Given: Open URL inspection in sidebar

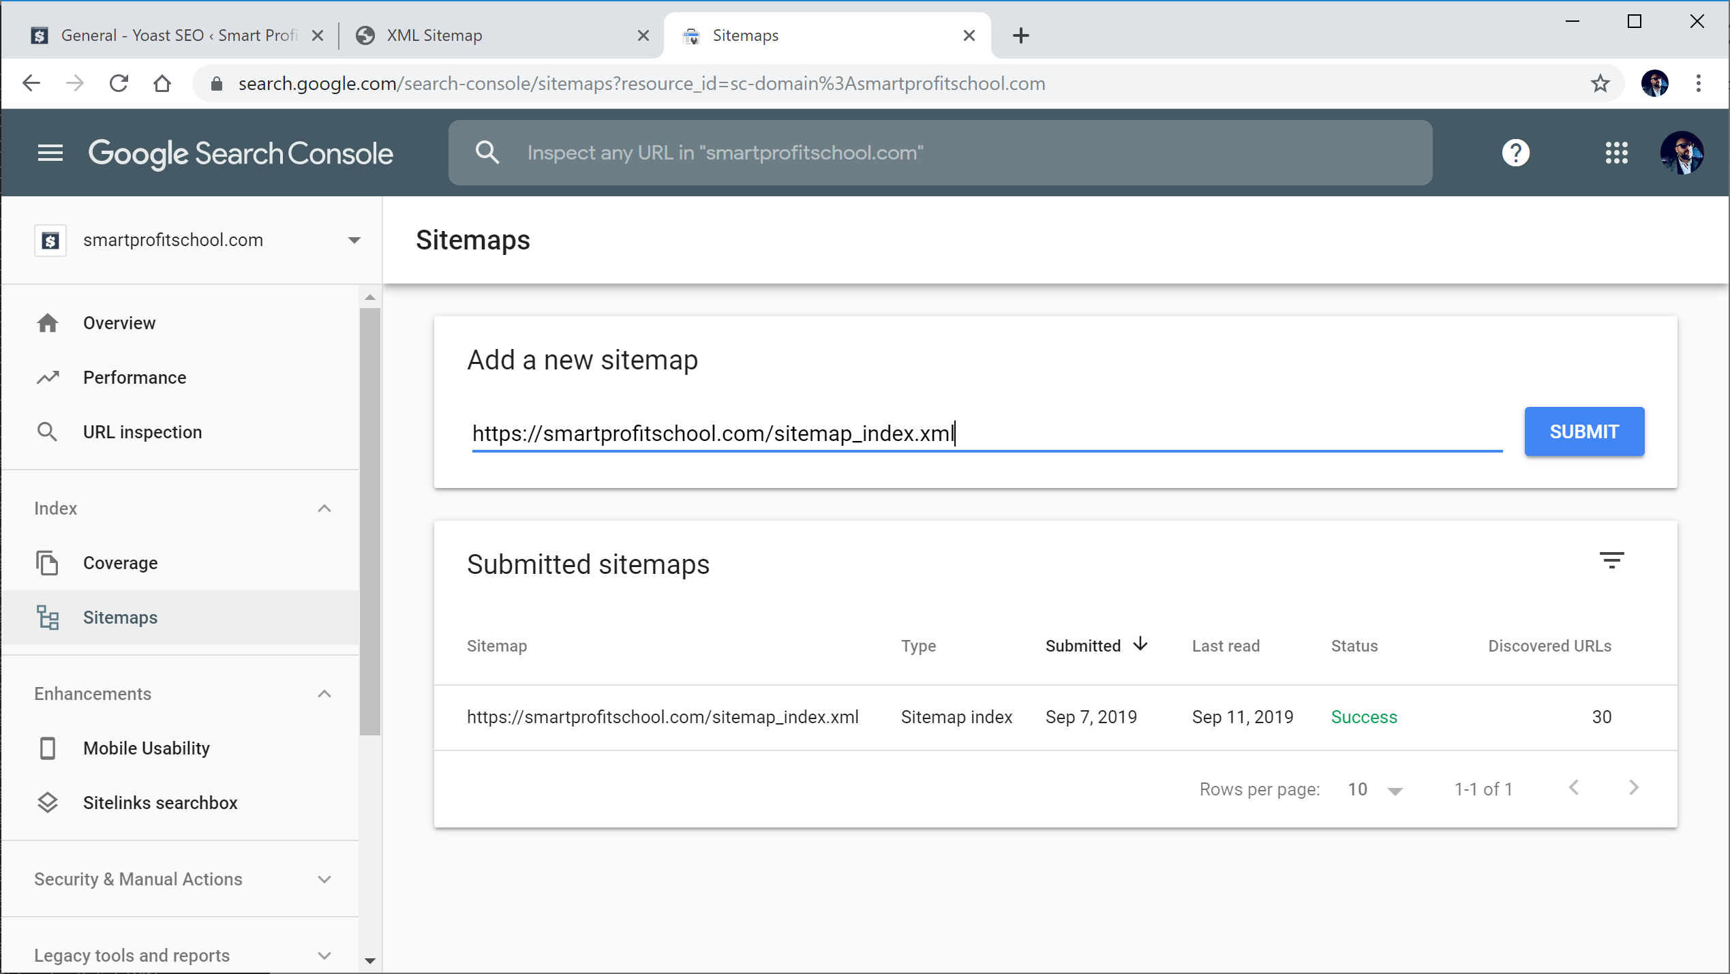Looking at the screenshot, I should (180, 432).
